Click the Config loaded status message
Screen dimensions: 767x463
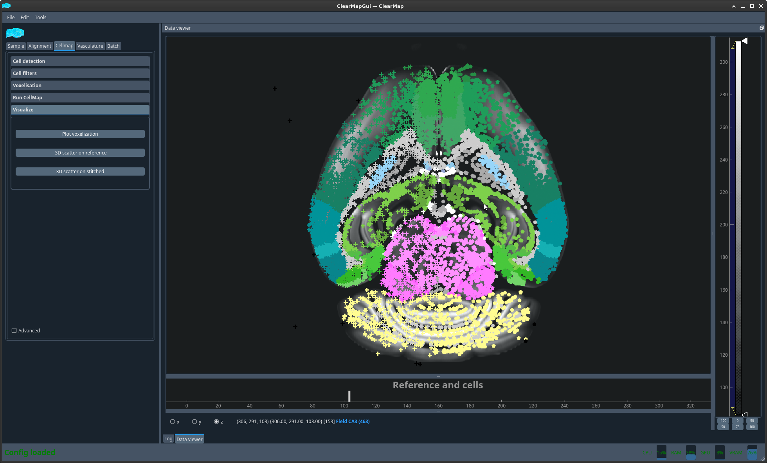pyautogui.click(x=30, y=452)
